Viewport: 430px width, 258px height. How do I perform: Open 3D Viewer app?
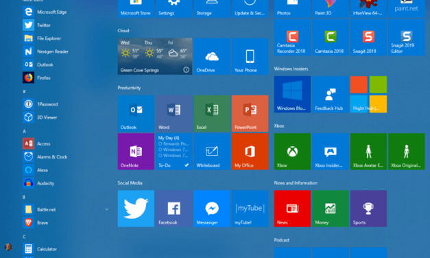point(40,117)
